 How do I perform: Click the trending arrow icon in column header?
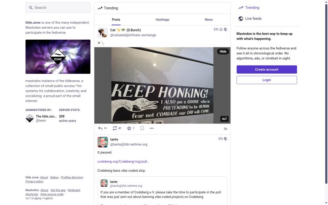[x=100, y=8]
